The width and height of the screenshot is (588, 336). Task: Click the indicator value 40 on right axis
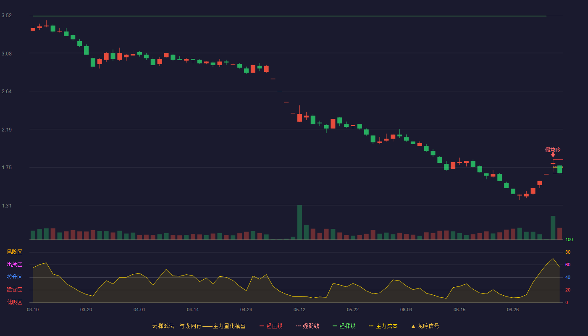(x=568, y=277)
